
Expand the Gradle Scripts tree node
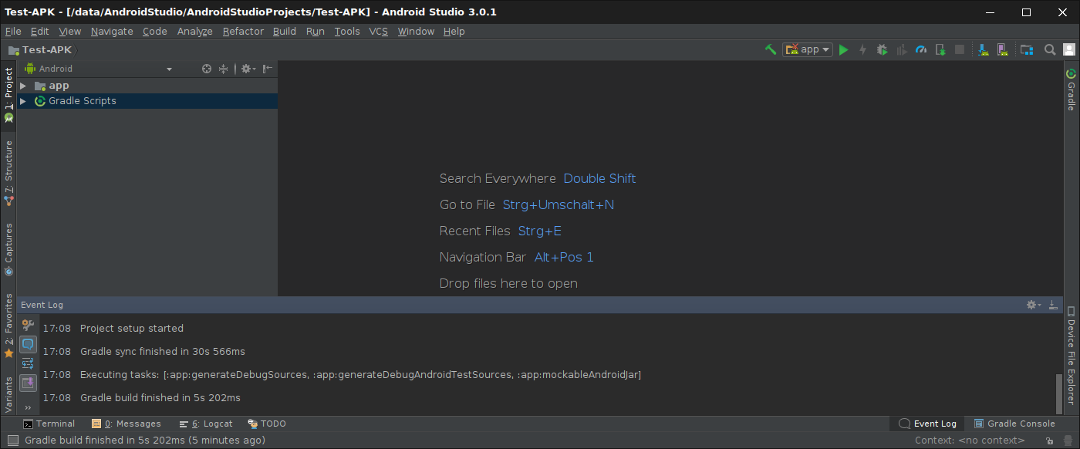(x=23, y=101)
